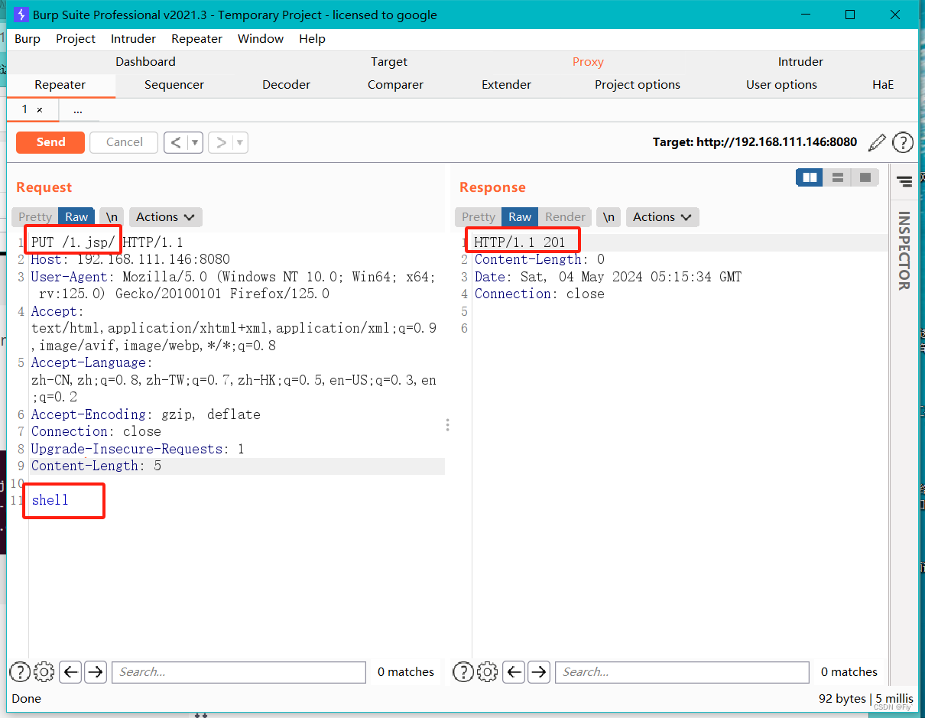
Task: Select Response Raw view
Action: coord(520,217)
